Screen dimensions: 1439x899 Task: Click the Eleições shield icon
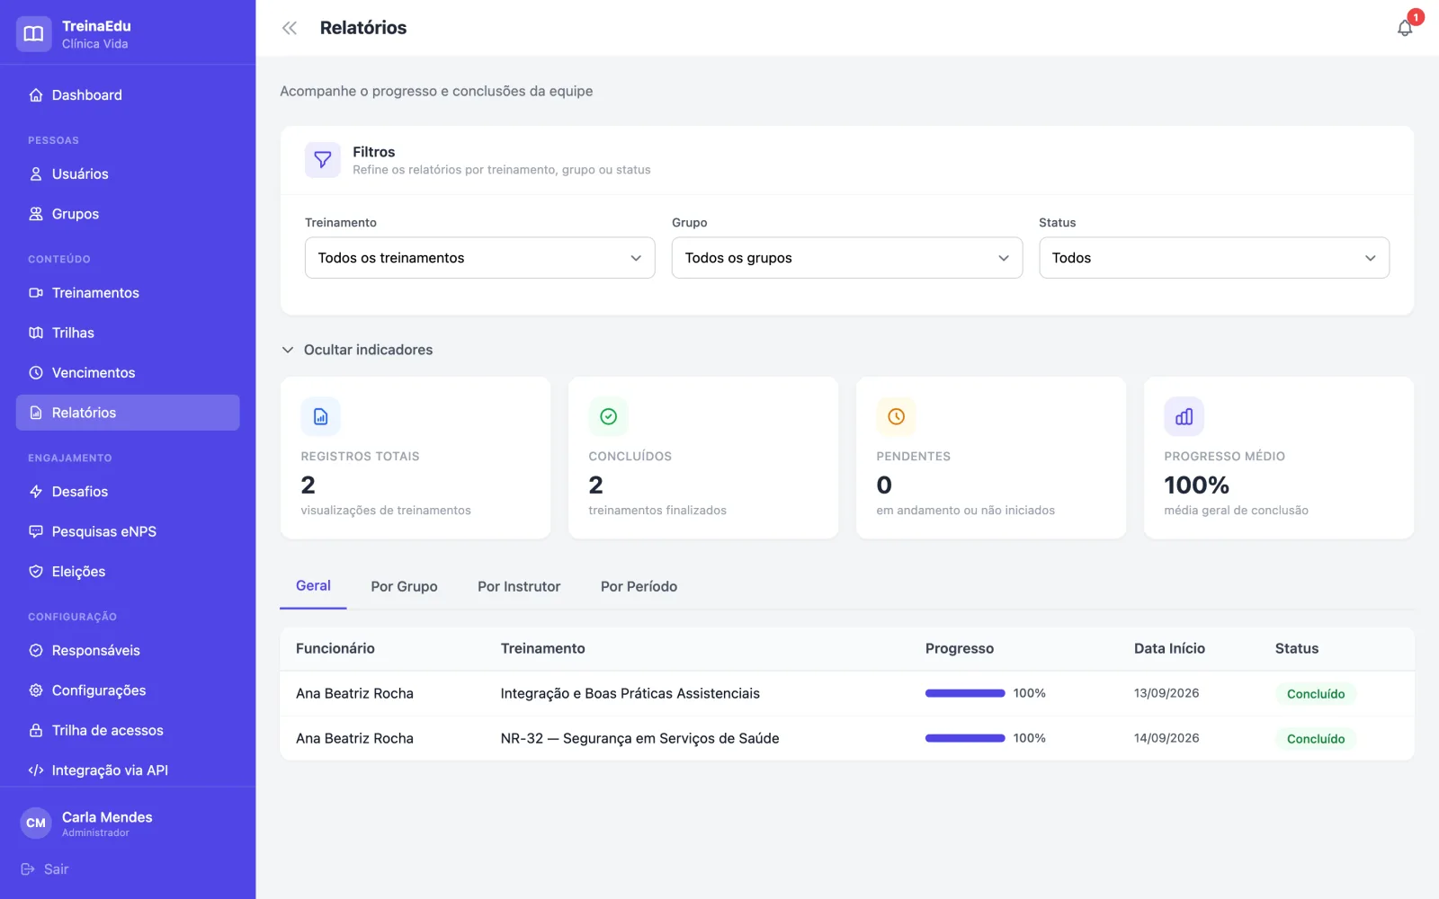point(36,572)
